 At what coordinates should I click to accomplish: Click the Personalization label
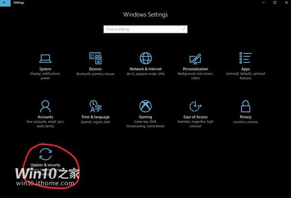195,69
